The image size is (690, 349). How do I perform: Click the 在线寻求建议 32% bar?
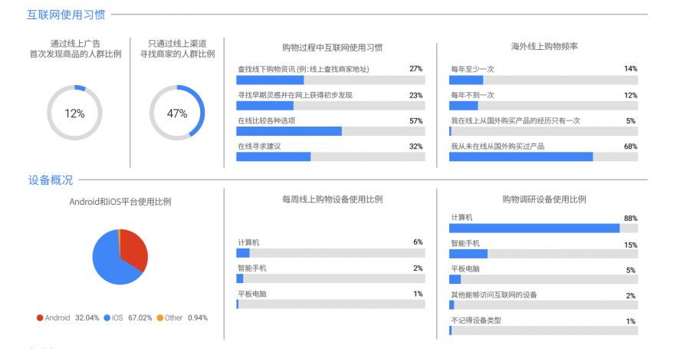pyautogui.click(x=330, y=156)
